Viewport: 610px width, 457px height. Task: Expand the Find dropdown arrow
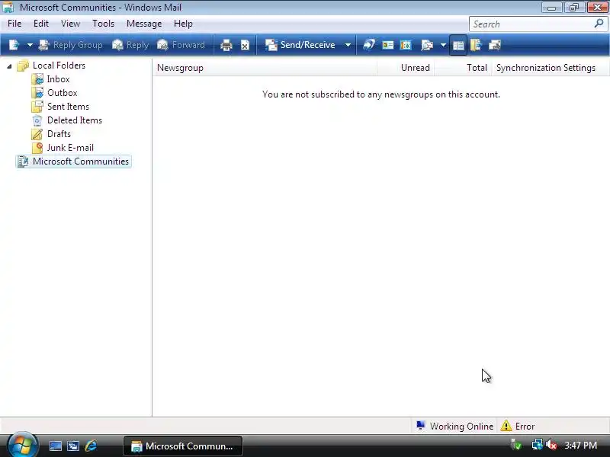(443, 45)
